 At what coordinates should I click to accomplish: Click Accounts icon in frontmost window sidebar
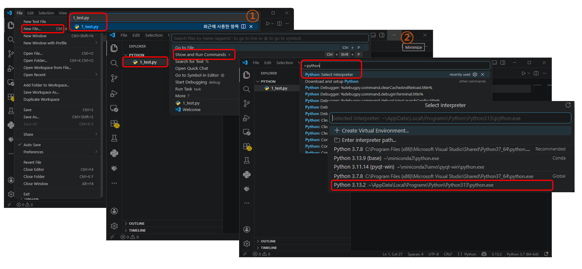pyautogui.click(x=247, y=229)
